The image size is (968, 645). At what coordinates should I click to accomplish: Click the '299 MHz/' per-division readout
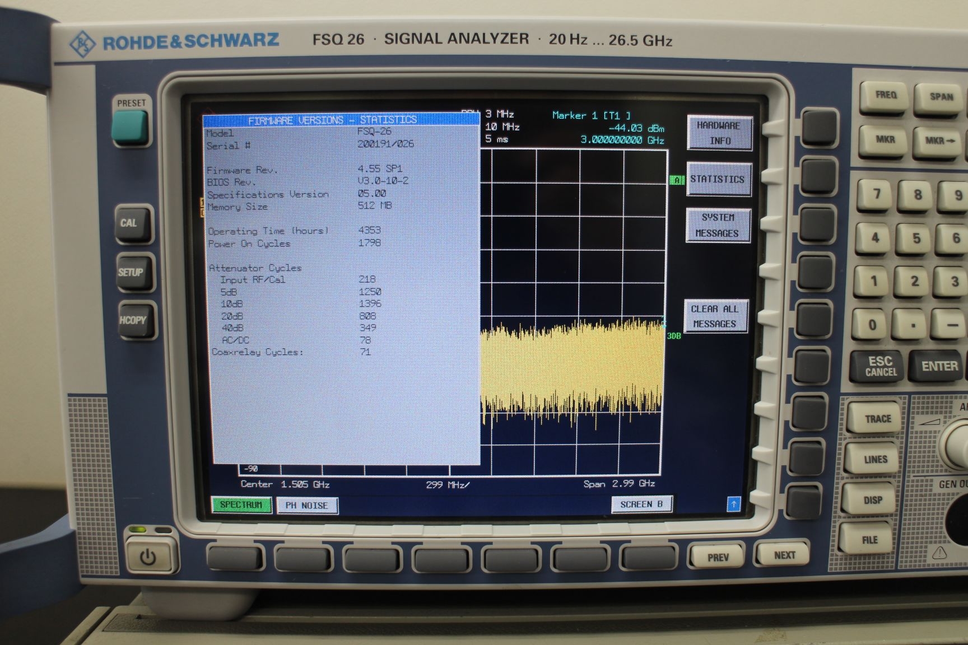[447, 484]
